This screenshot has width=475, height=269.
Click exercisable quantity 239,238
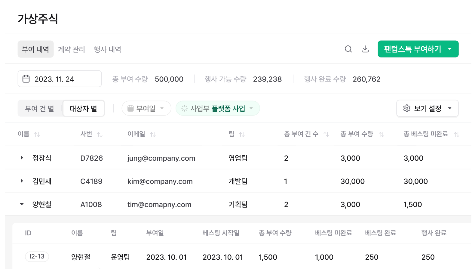(x=267, y=79)
